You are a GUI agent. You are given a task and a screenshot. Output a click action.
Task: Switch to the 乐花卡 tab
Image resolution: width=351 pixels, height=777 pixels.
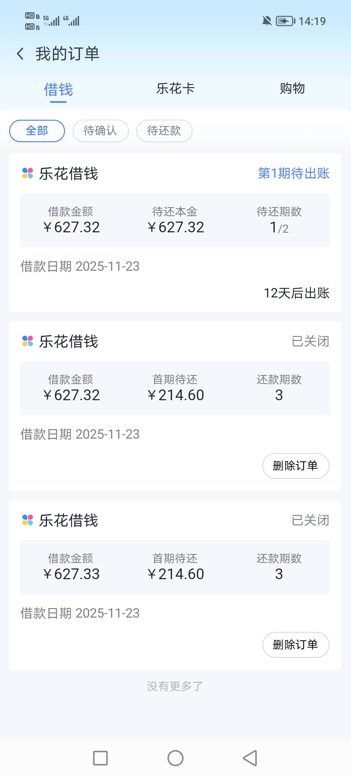coord(175,89)
